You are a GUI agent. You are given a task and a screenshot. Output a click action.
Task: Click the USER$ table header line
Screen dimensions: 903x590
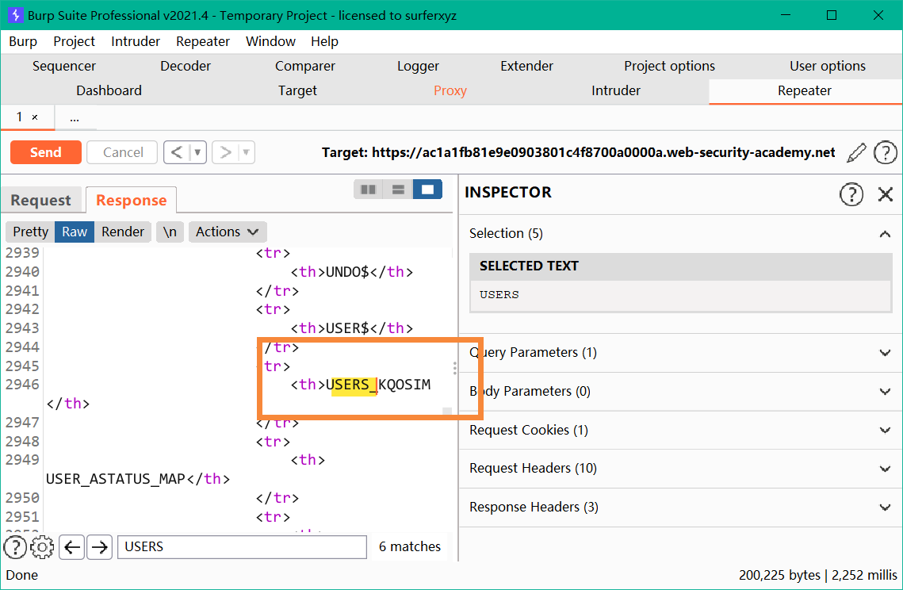click(352, 328)
